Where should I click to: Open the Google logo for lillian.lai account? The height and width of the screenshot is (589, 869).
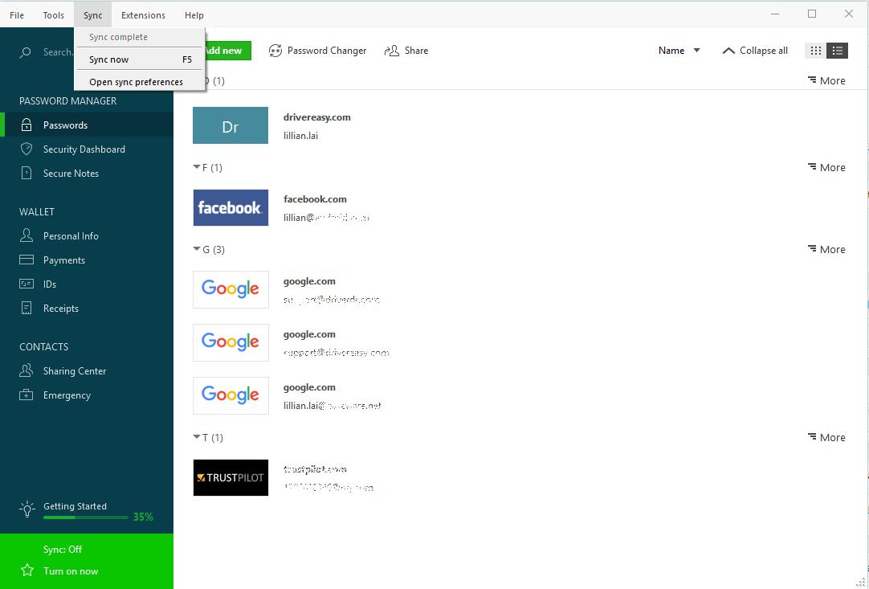click(x=231, y=395)
